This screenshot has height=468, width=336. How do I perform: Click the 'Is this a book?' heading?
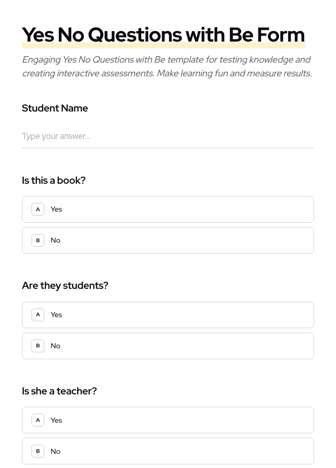[x=53, y=180]
